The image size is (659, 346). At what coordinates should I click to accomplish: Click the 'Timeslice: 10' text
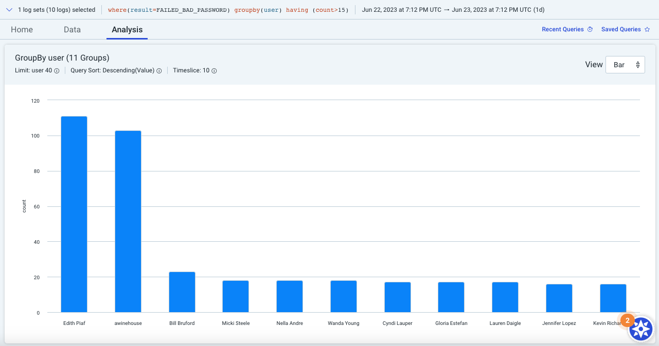(191, 71)
